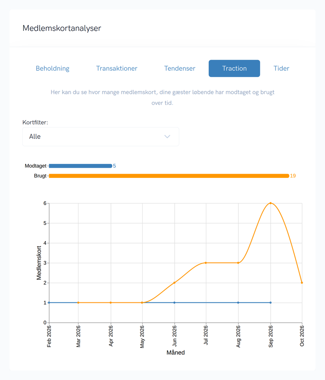Viewport: 325px width, 380px height.
Task: Expand the Kortfilter chevron arrow
Action: click(x=167, y=137)
